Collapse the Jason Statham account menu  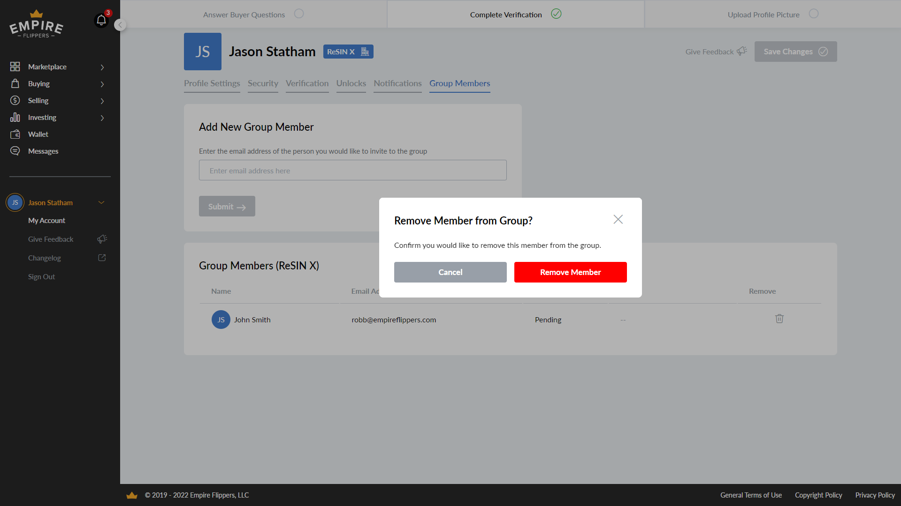tap(101, 202)
